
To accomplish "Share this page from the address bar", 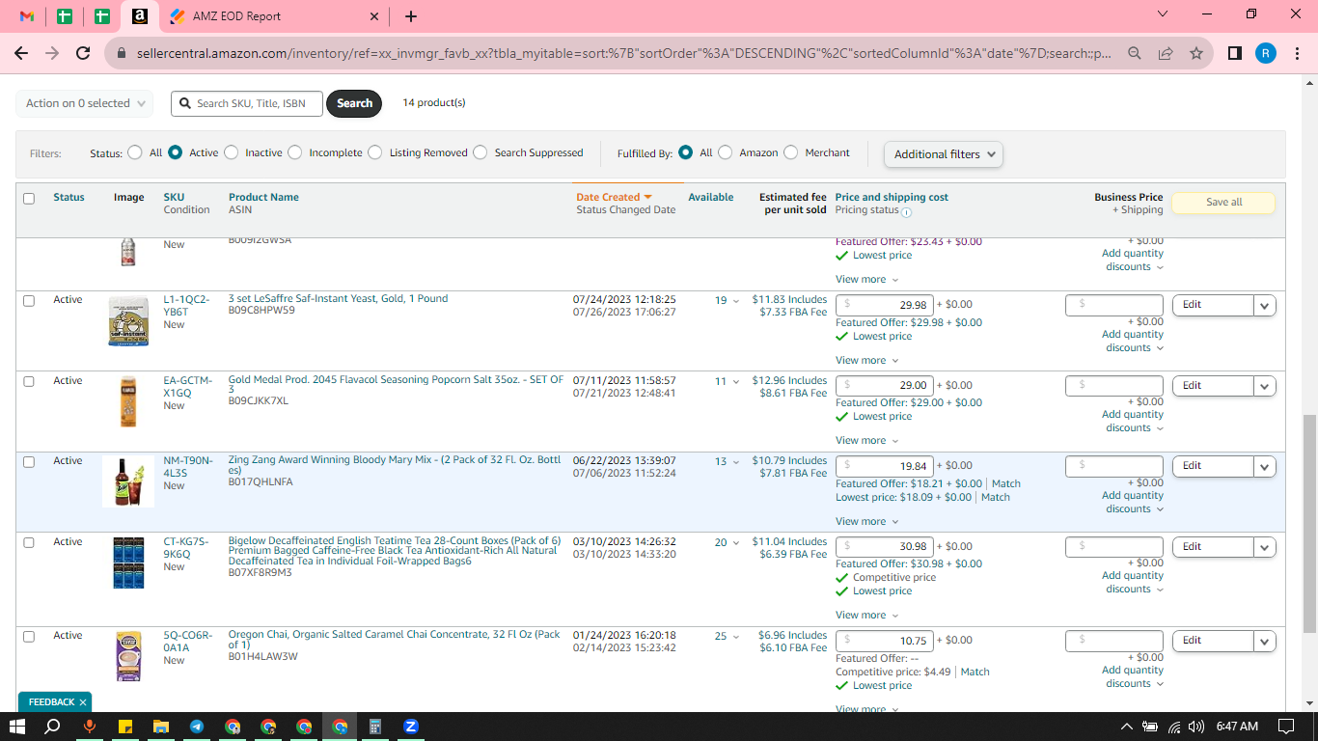I will point(1166,53).
